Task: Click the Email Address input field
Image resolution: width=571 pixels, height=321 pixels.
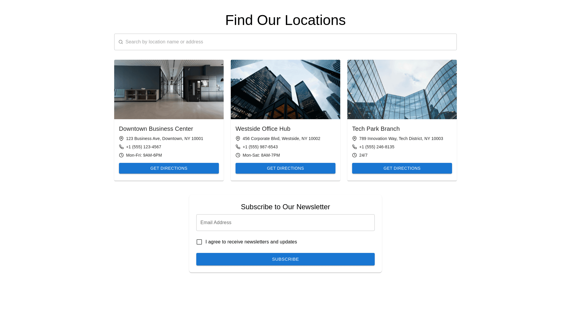Action: (285, 223)
